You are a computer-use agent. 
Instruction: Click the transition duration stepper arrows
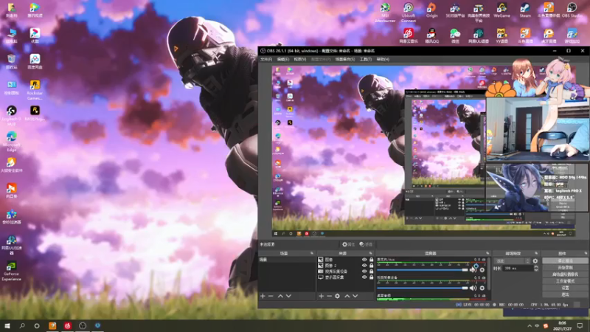point(536,269)
